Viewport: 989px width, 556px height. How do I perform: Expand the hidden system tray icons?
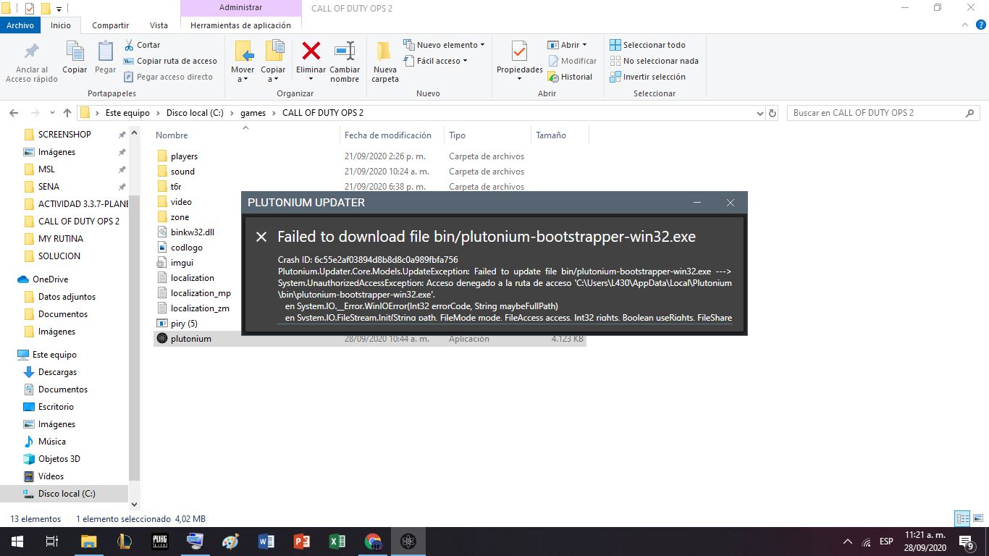point(848,542)
